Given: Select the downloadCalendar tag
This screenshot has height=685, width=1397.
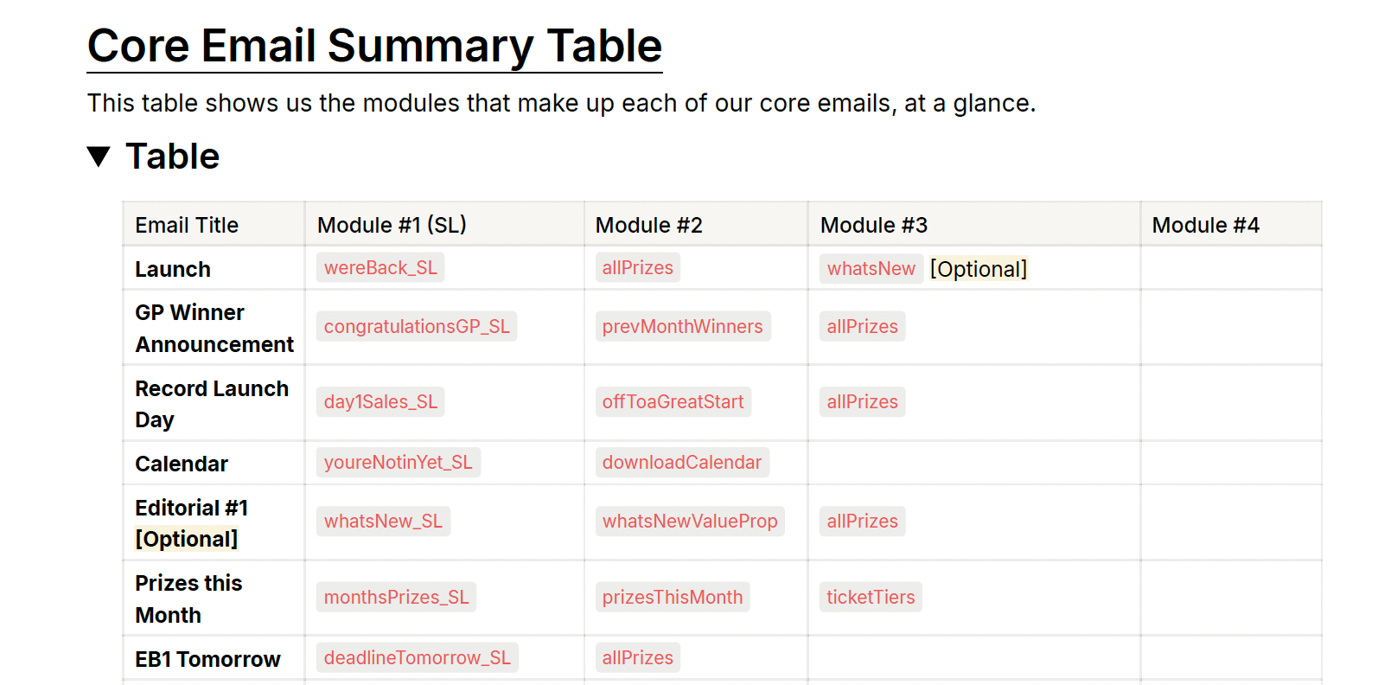Looking at the screenshot, I should tap(681, 462).
